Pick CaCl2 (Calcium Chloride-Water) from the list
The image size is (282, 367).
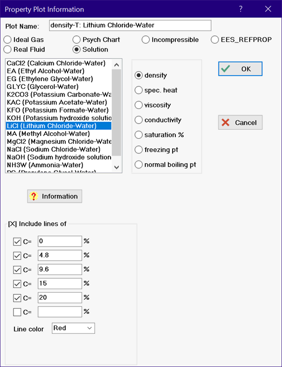(56, 63)
